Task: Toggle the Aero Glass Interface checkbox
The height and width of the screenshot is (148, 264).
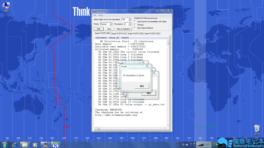Action: (135, 28)
